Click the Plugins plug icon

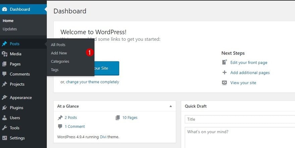(4, 108)
